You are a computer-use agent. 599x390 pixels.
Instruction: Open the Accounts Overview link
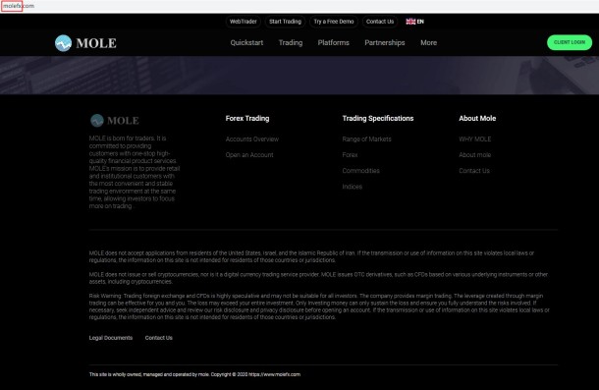[252, 139]
